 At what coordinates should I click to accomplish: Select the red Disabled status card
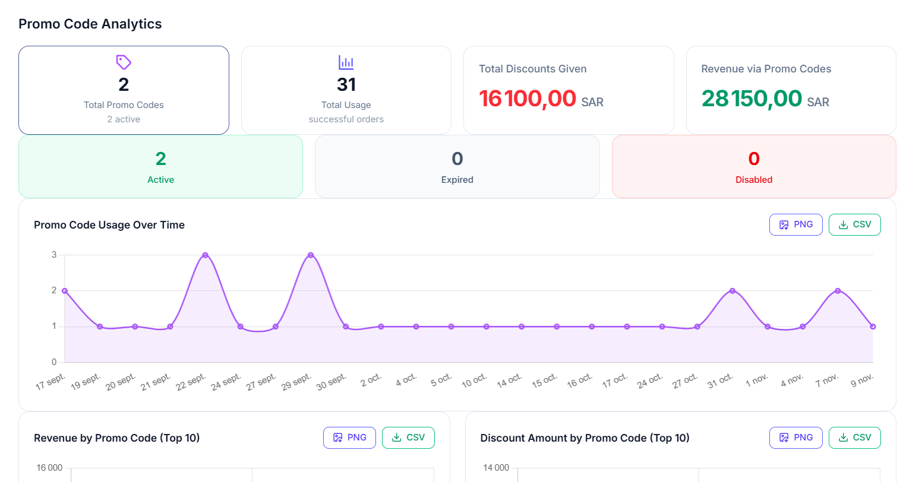point(754,166)
